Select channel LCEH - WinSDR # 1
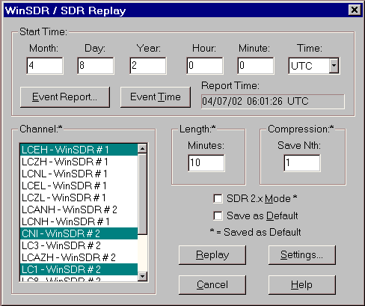365x306 pixels. pos(79,150)
